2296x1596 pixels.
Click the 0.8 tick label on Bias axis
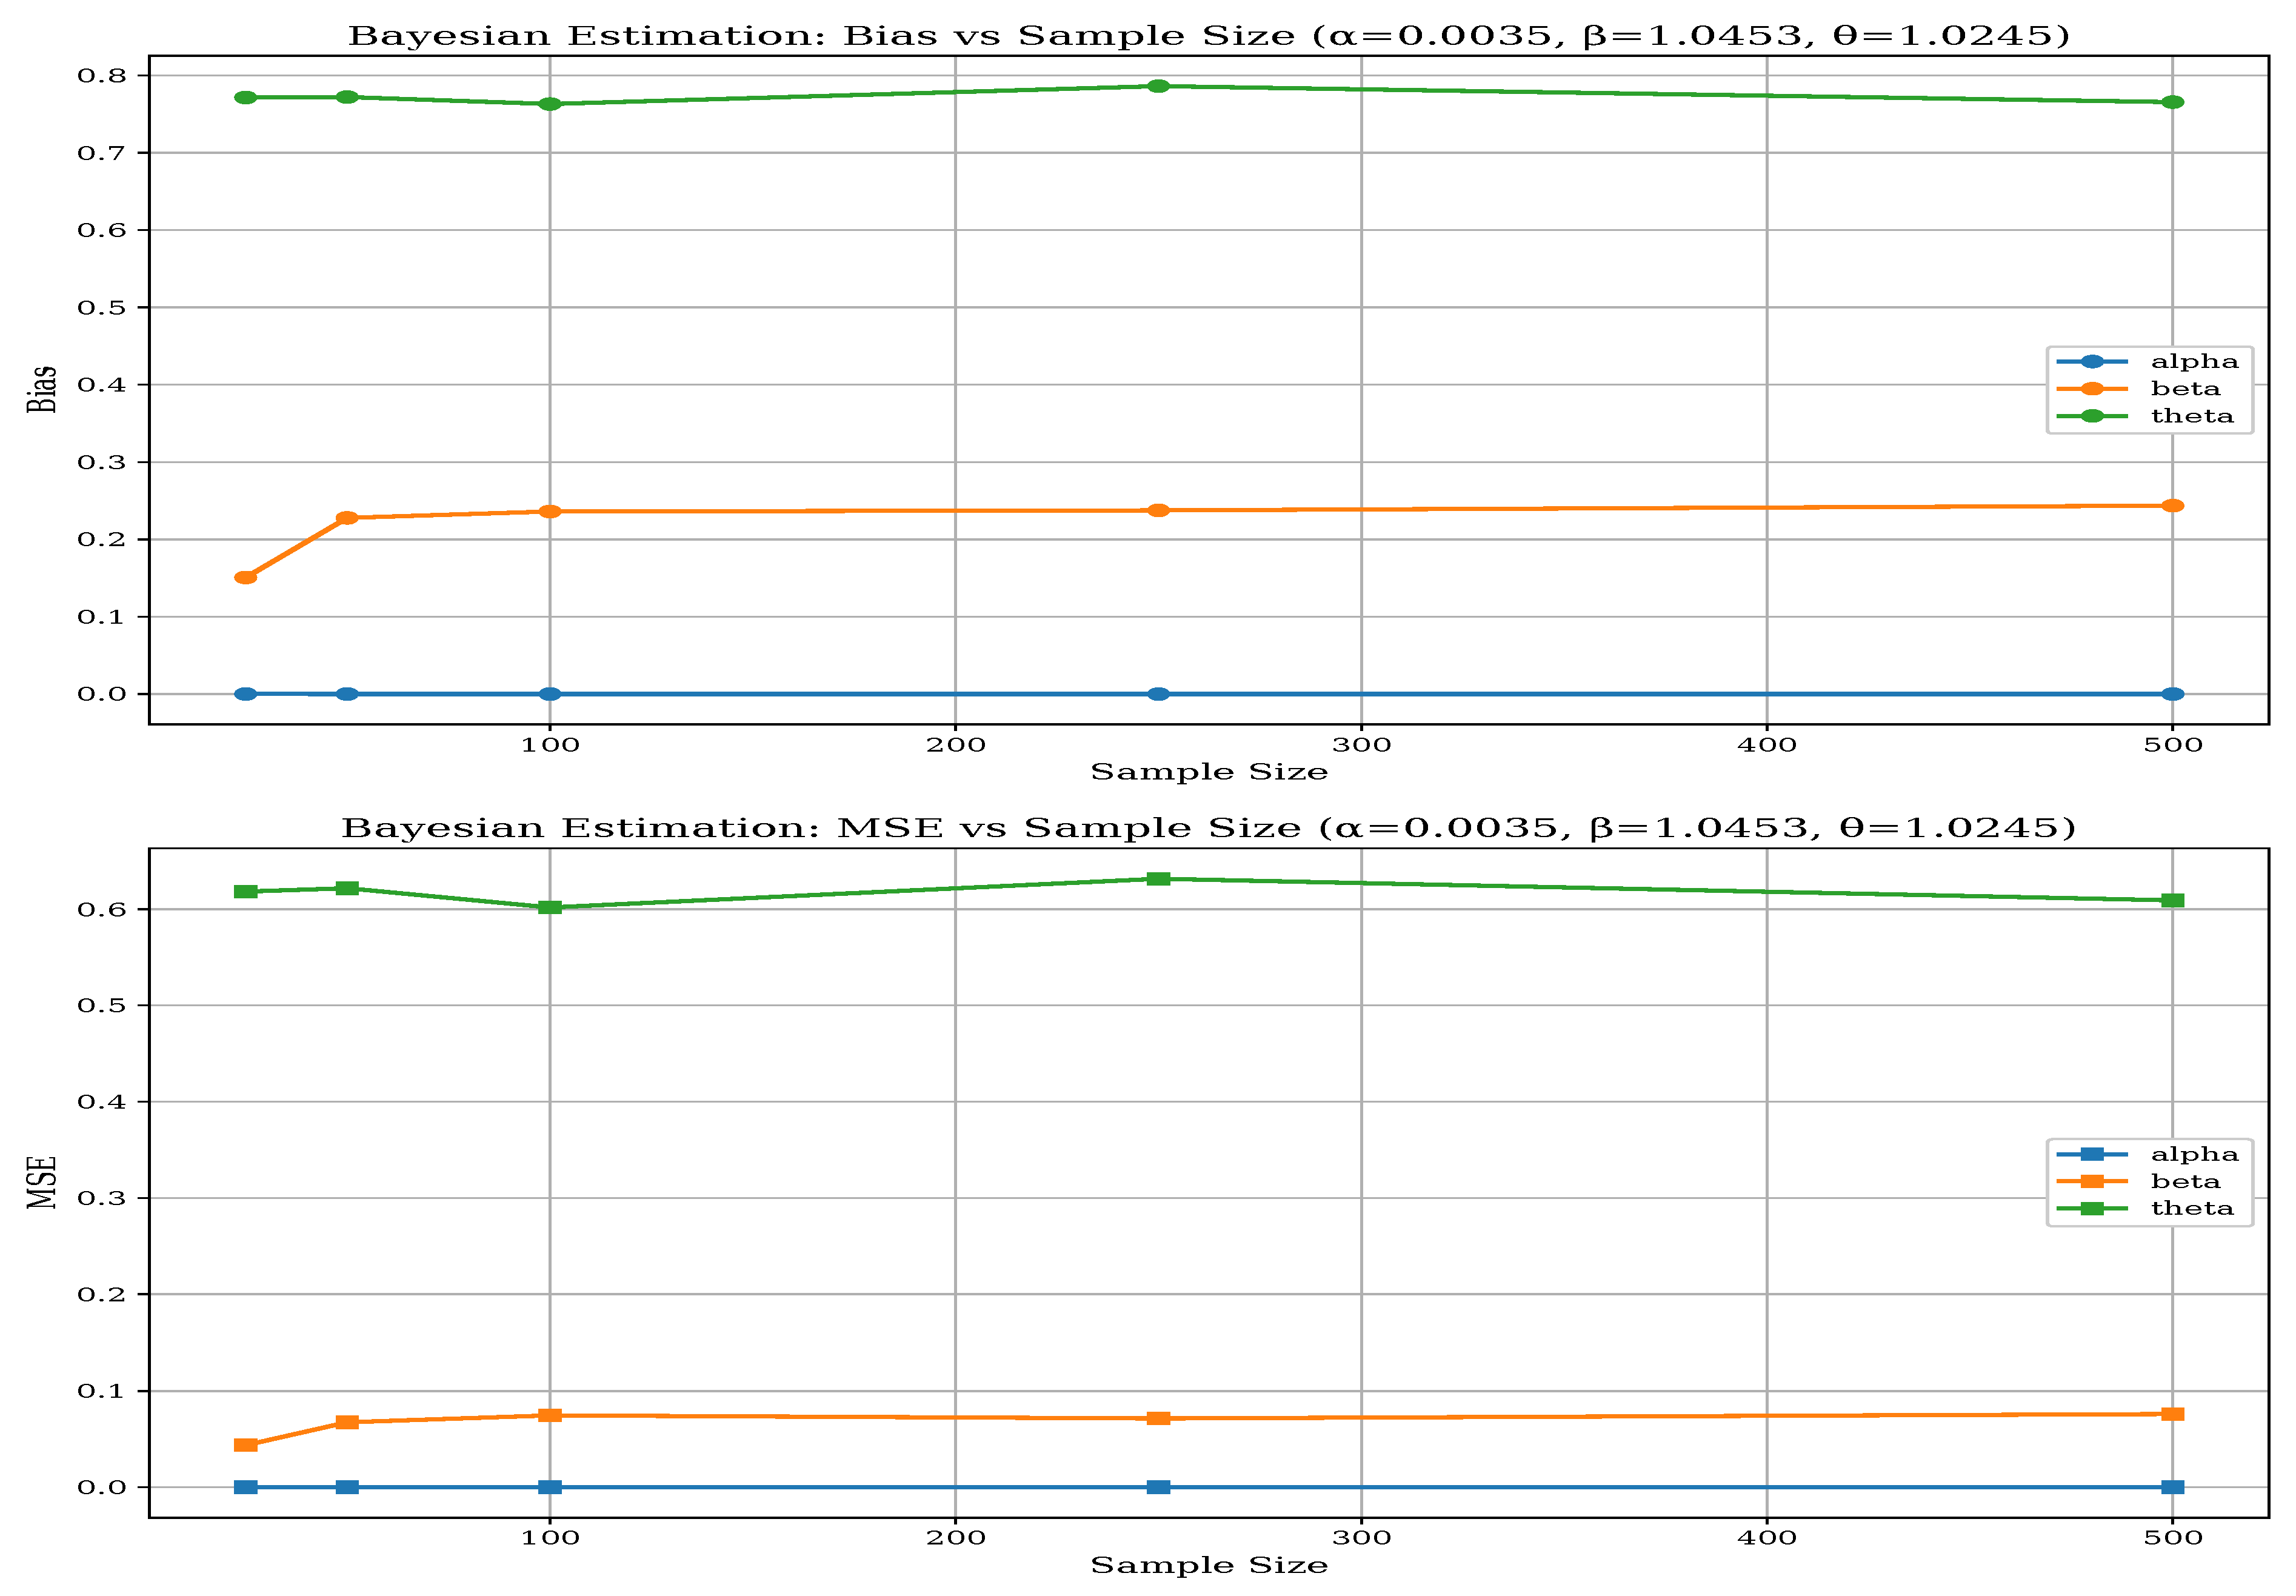pos(101,76)
